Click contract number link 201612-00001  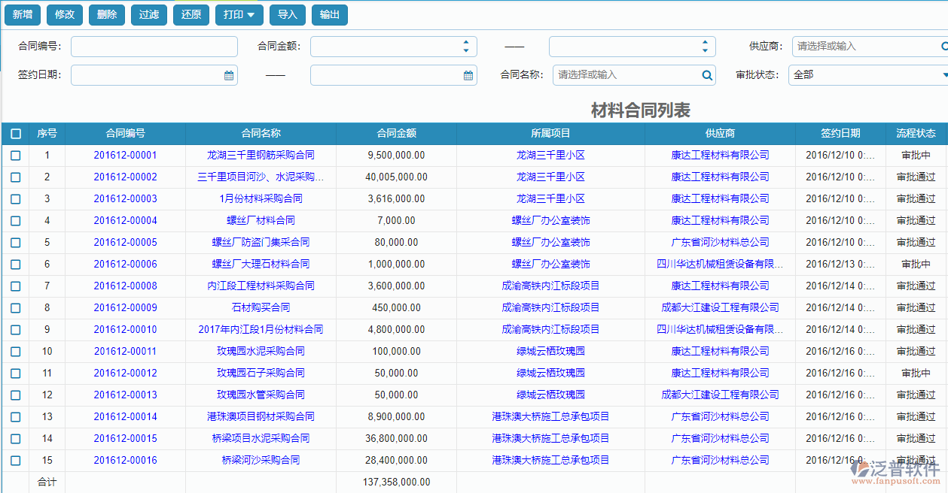[127, 155]
